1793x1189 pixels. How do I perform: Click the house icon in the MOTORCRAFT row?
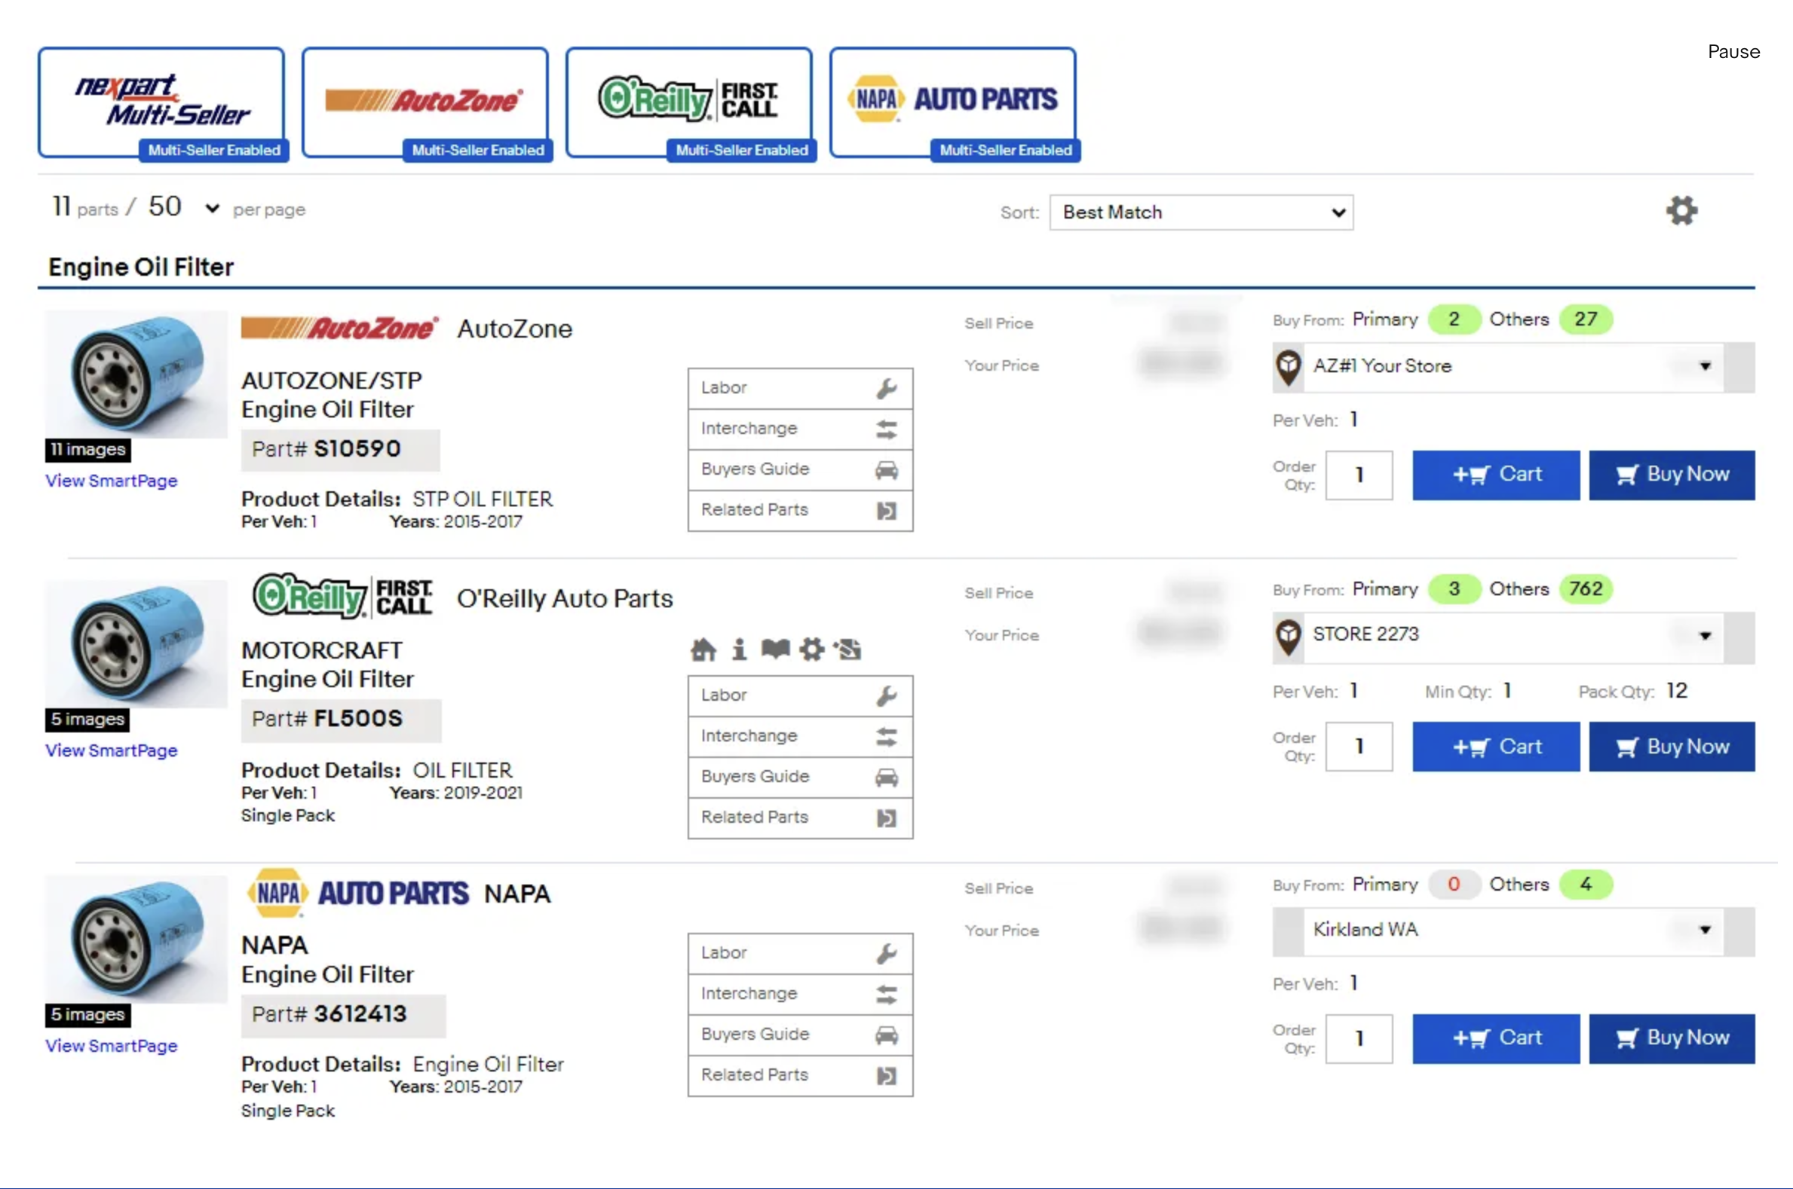pyautogui.click(x=703, y=649)
